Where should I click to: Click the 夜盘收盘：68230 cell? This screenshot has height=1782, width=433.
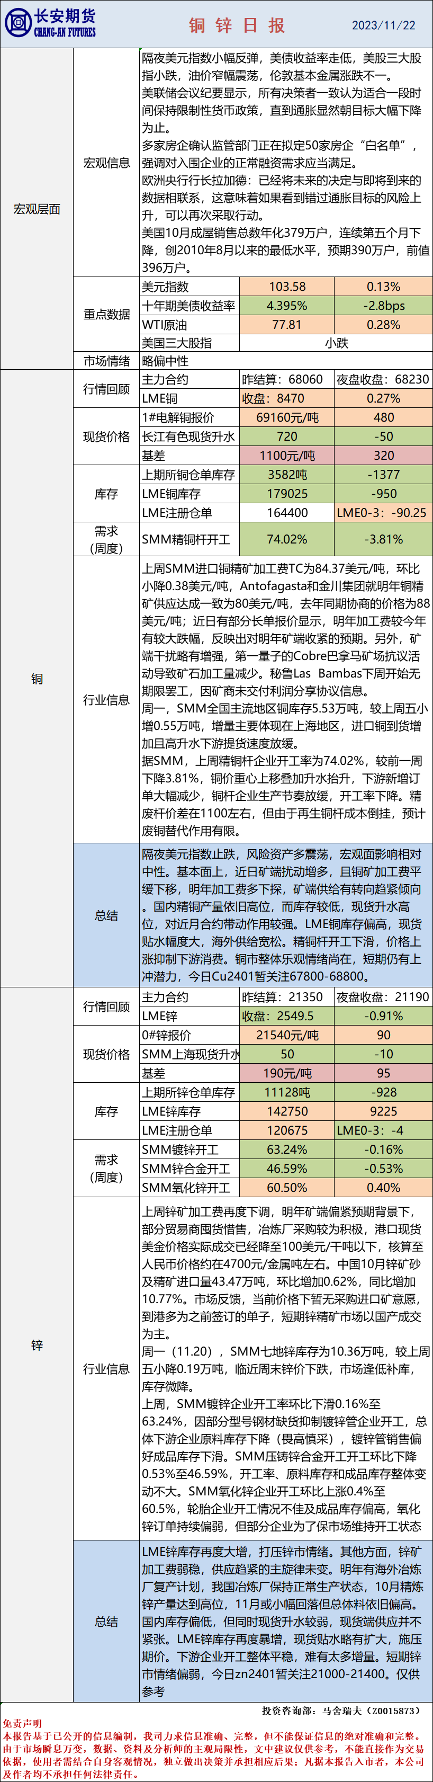tap(383, 380)
